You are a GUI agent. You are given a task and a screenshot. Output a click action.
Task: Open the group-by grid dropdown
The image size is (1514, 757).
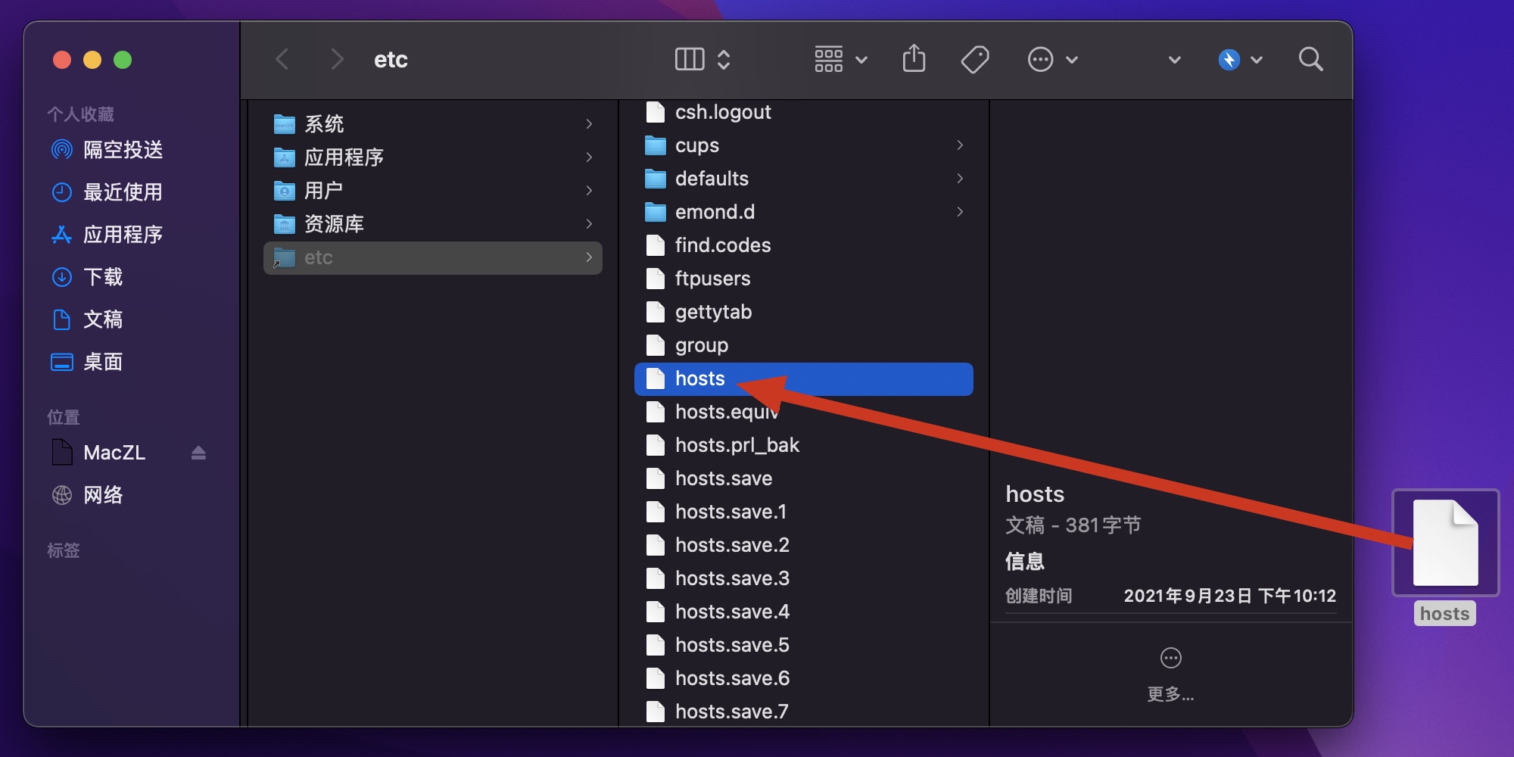point(840,59)
